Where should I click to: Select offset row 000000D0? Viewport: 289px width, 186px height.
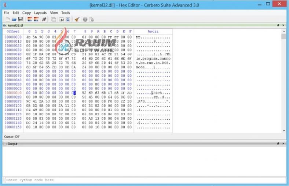point(13,93)
